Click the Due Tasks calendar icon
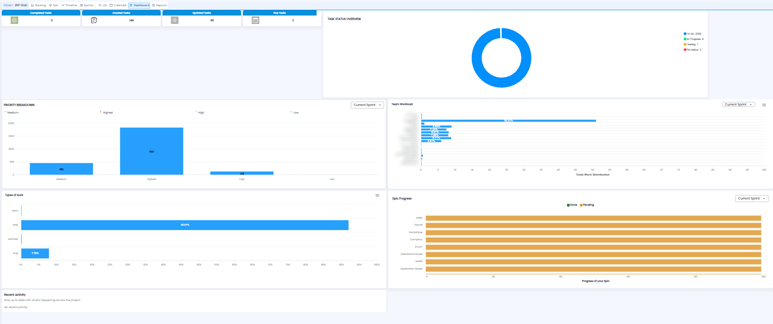 [255, 20]
